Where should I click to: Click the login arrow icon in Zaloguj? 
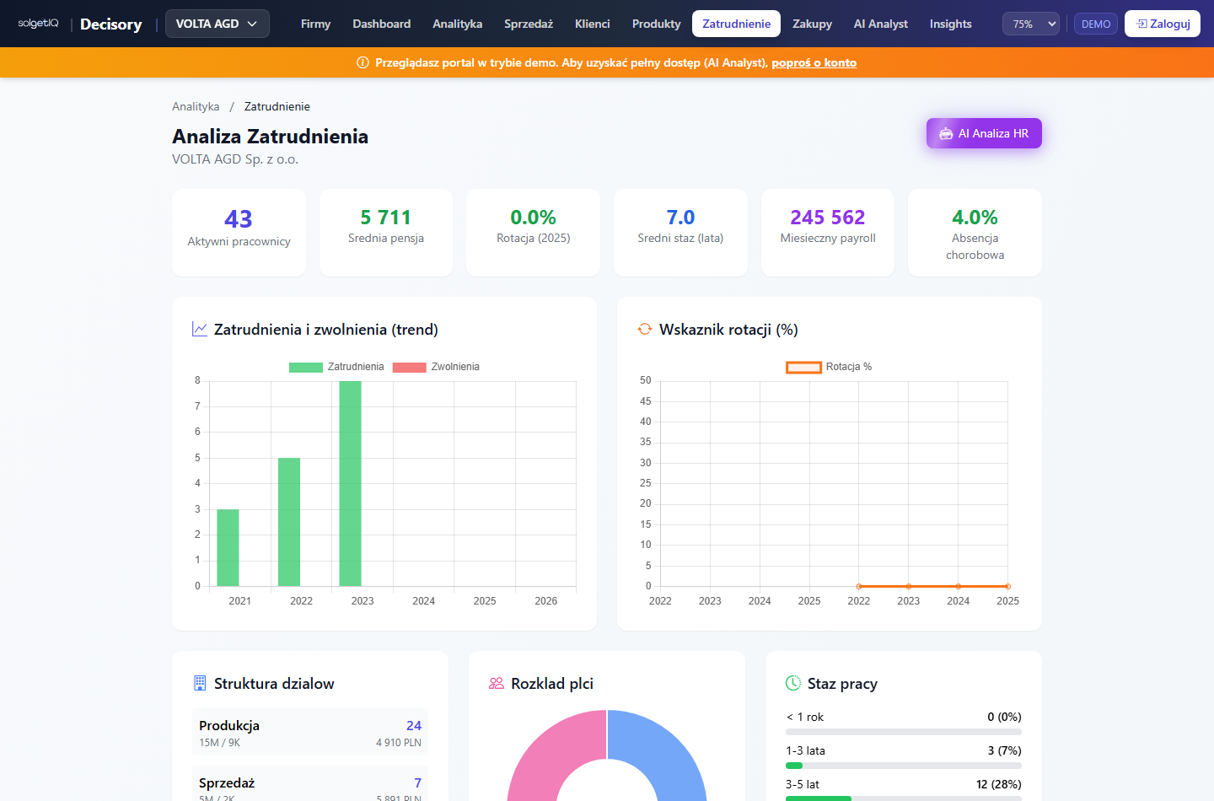(1142, 24)
